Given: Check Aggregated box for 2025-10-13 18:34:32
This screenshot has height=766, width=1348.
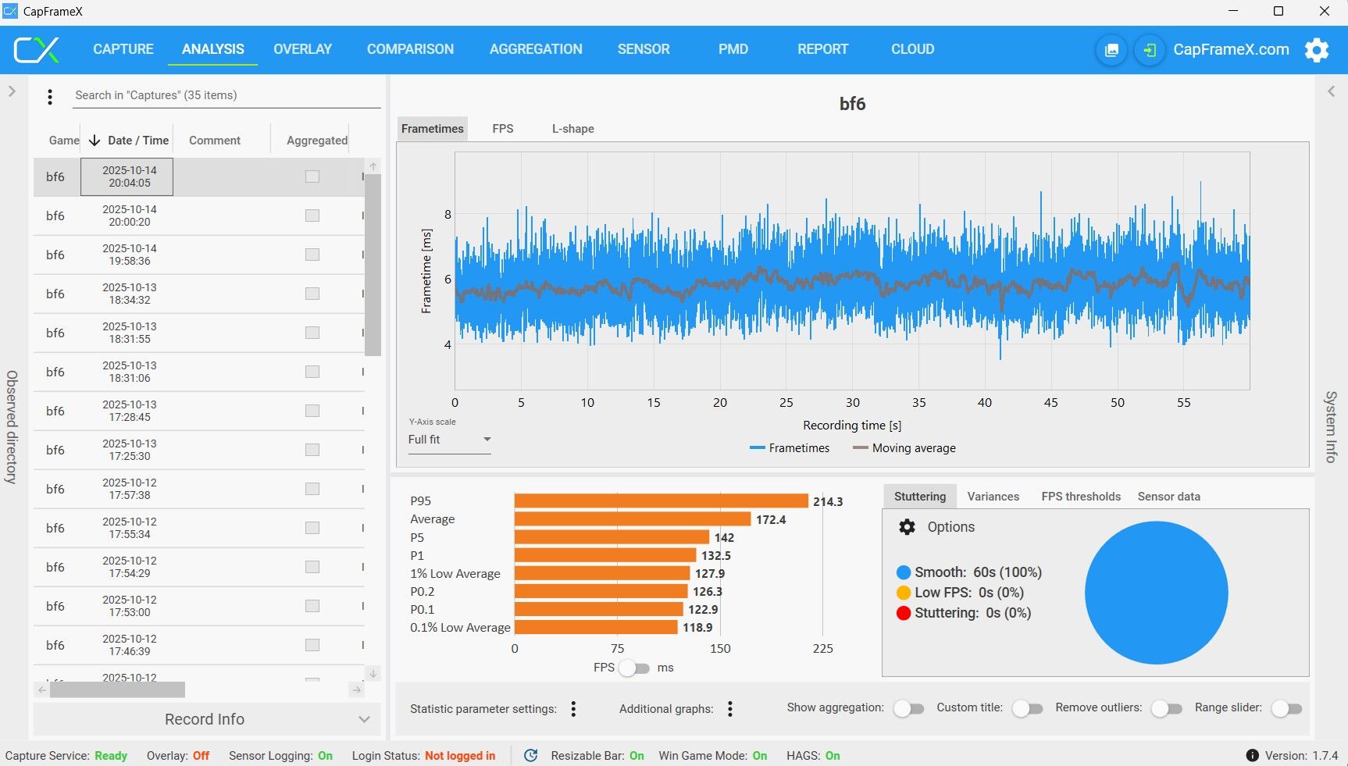Looking at the screenshot, I should [x=312, y=294].
